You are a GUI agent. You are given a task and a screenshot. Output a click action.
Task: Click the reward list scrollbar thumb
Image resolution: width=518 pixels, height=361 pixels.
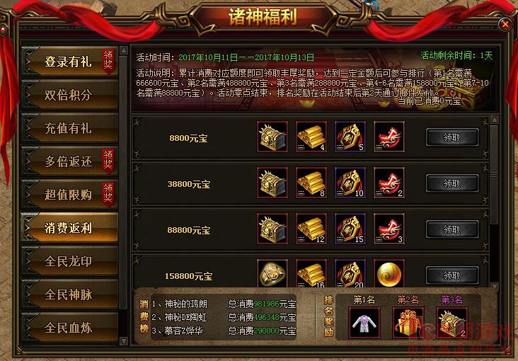click(495, 174)
